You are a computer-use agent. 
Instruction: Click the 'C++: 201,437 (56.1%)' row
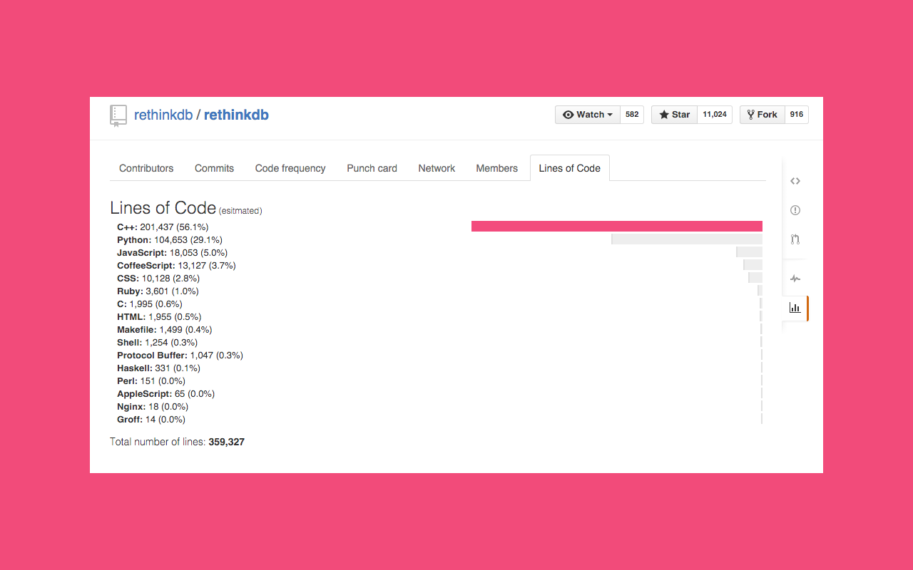[x=163, y=227]
